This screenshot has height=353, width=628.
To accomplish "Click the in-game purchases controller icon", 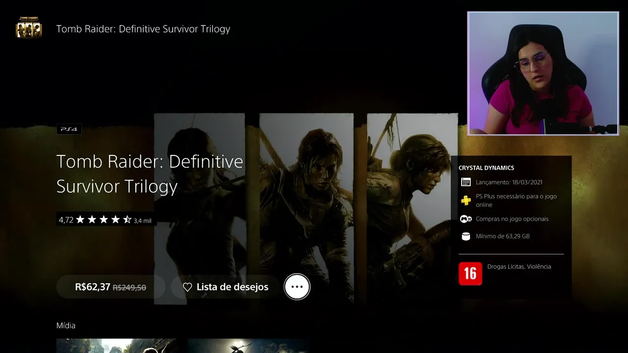I will point(466,219).
